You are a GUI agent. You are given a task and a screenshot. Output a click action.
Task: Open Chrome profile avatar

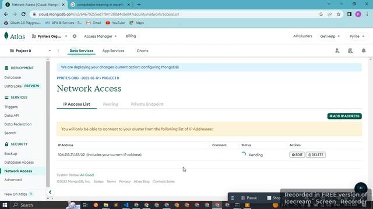[x=358, y=14]
